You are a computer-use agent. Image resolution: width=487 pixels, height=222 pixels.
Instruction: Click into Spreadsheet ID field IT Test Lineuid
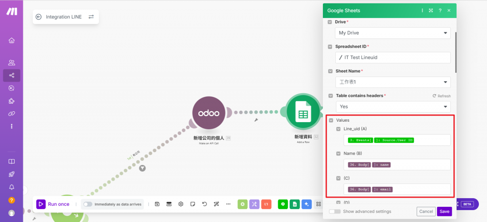[x=393, y=58]
